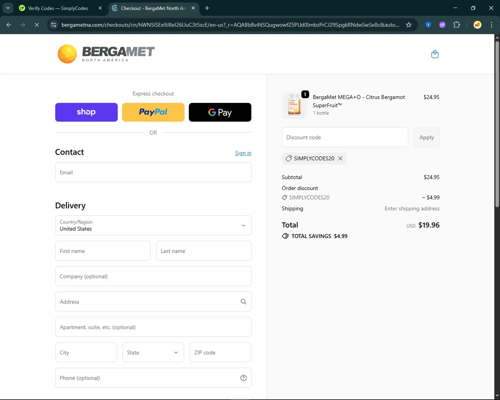Open the purple browser extension icon
Viewport: 500px width, 400px height.
pyautogui.click(x=442, y=25)
